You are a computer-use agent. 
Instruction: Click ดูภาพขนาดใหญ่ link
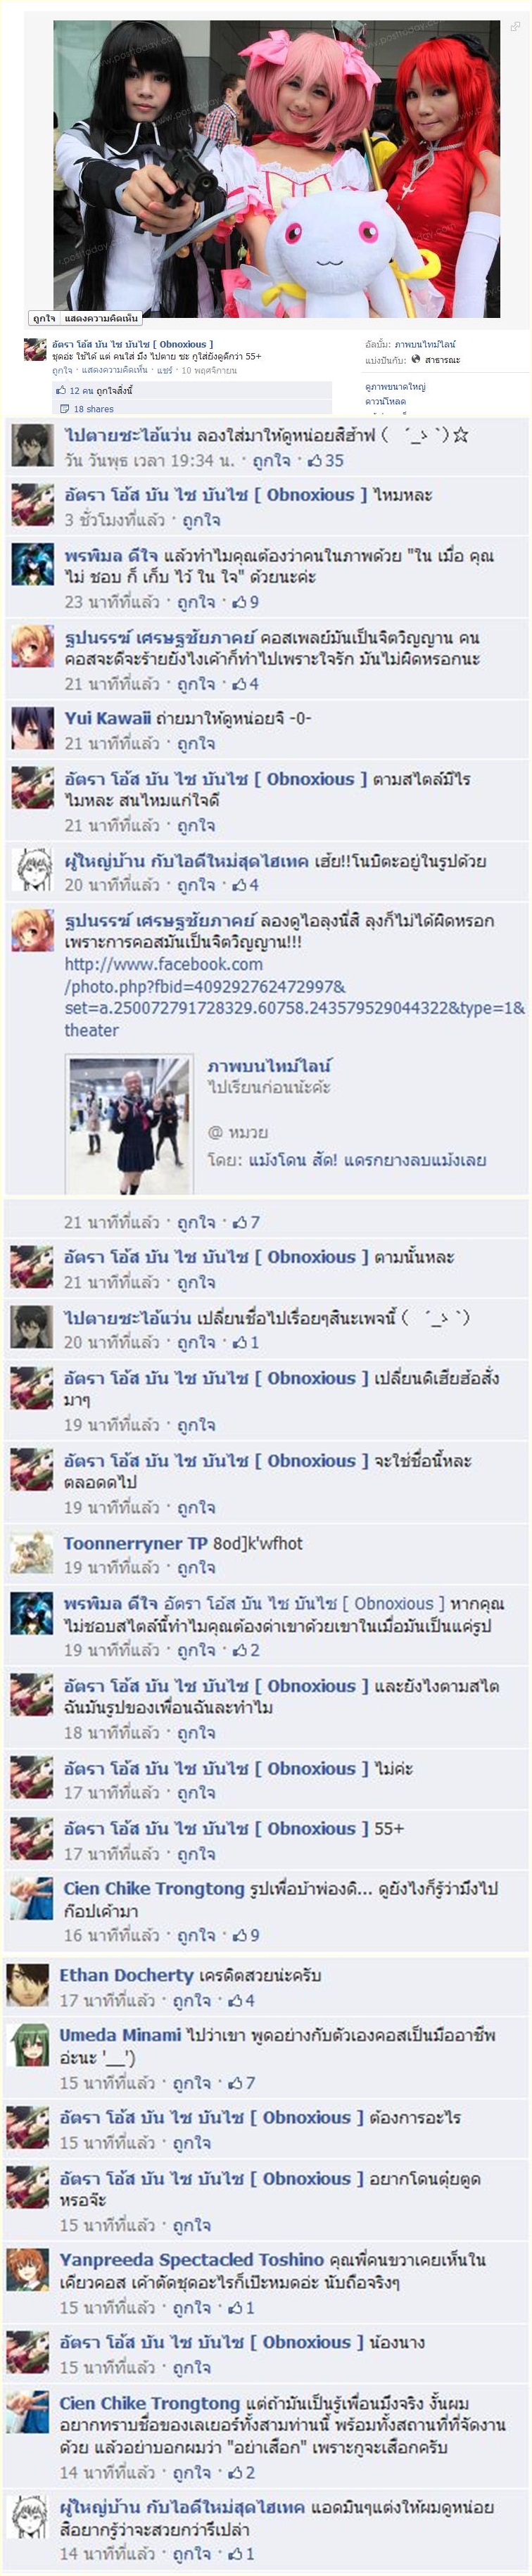(395, 387)
